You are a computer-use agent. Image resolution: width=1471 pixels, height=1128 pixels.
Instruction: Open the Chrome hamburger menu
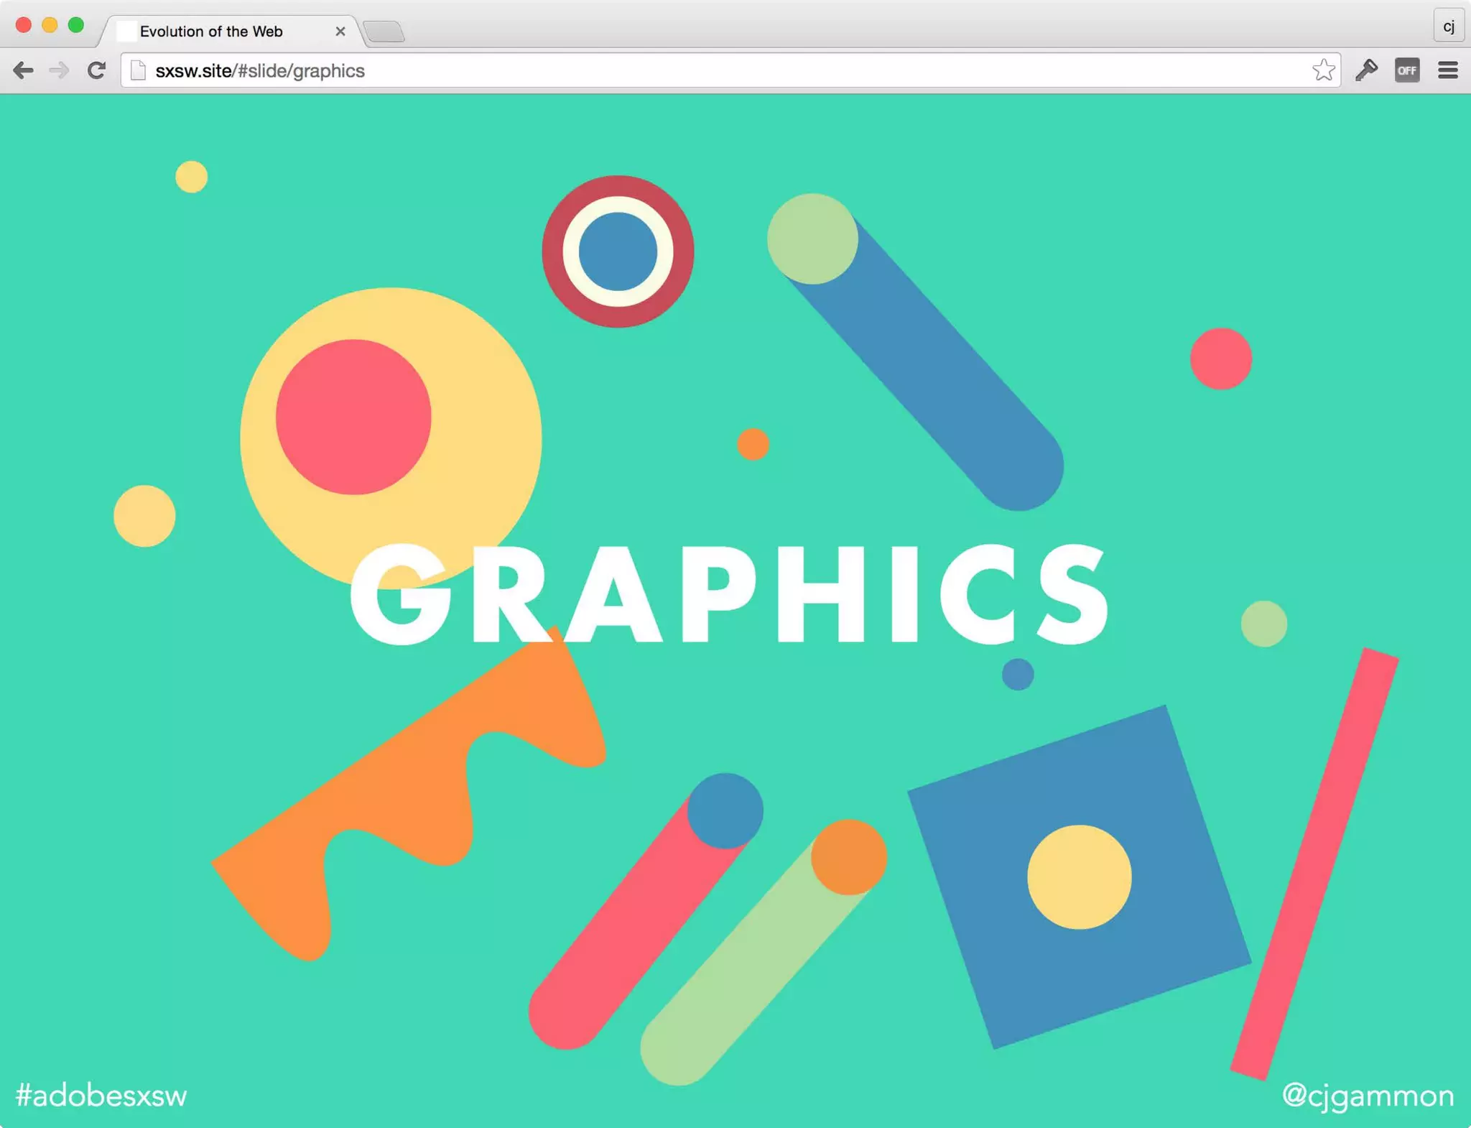[x=1447, y=70]
